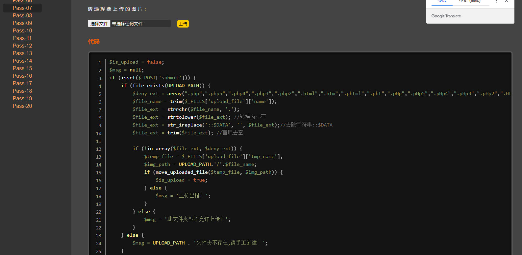This screenshot has height=255, width=522.
Task: Navigate to Pass-10
Action: tap(22, 30)
